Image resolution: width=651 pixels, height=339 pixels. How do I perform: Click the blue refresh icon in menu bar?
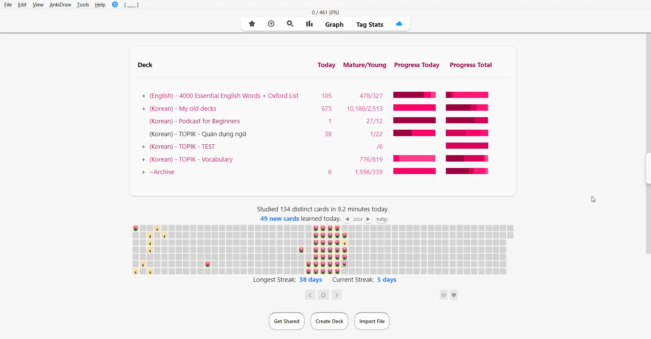(x=115, y=4)
